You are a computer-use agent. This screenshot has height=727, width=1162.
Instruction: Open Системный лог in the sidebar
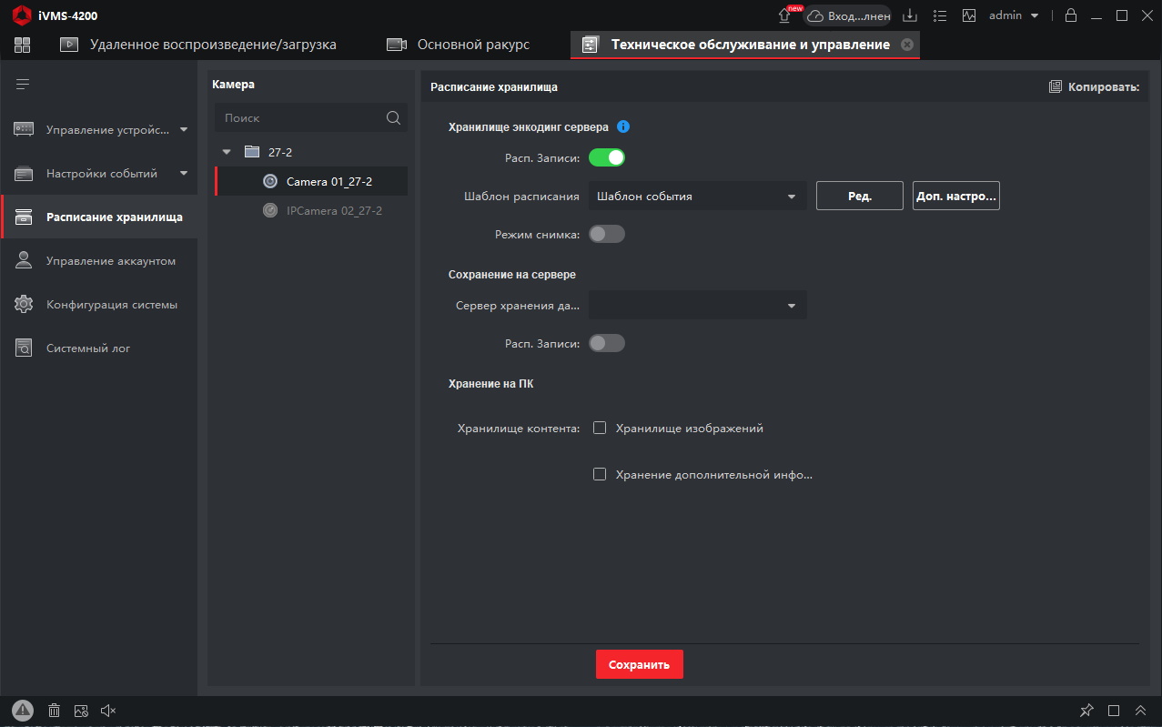pyautogui.click(x=99, y=348)
